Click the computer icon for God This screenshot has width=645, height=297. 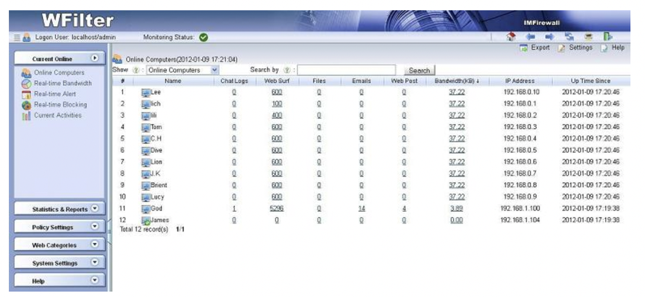pos(146,209)
